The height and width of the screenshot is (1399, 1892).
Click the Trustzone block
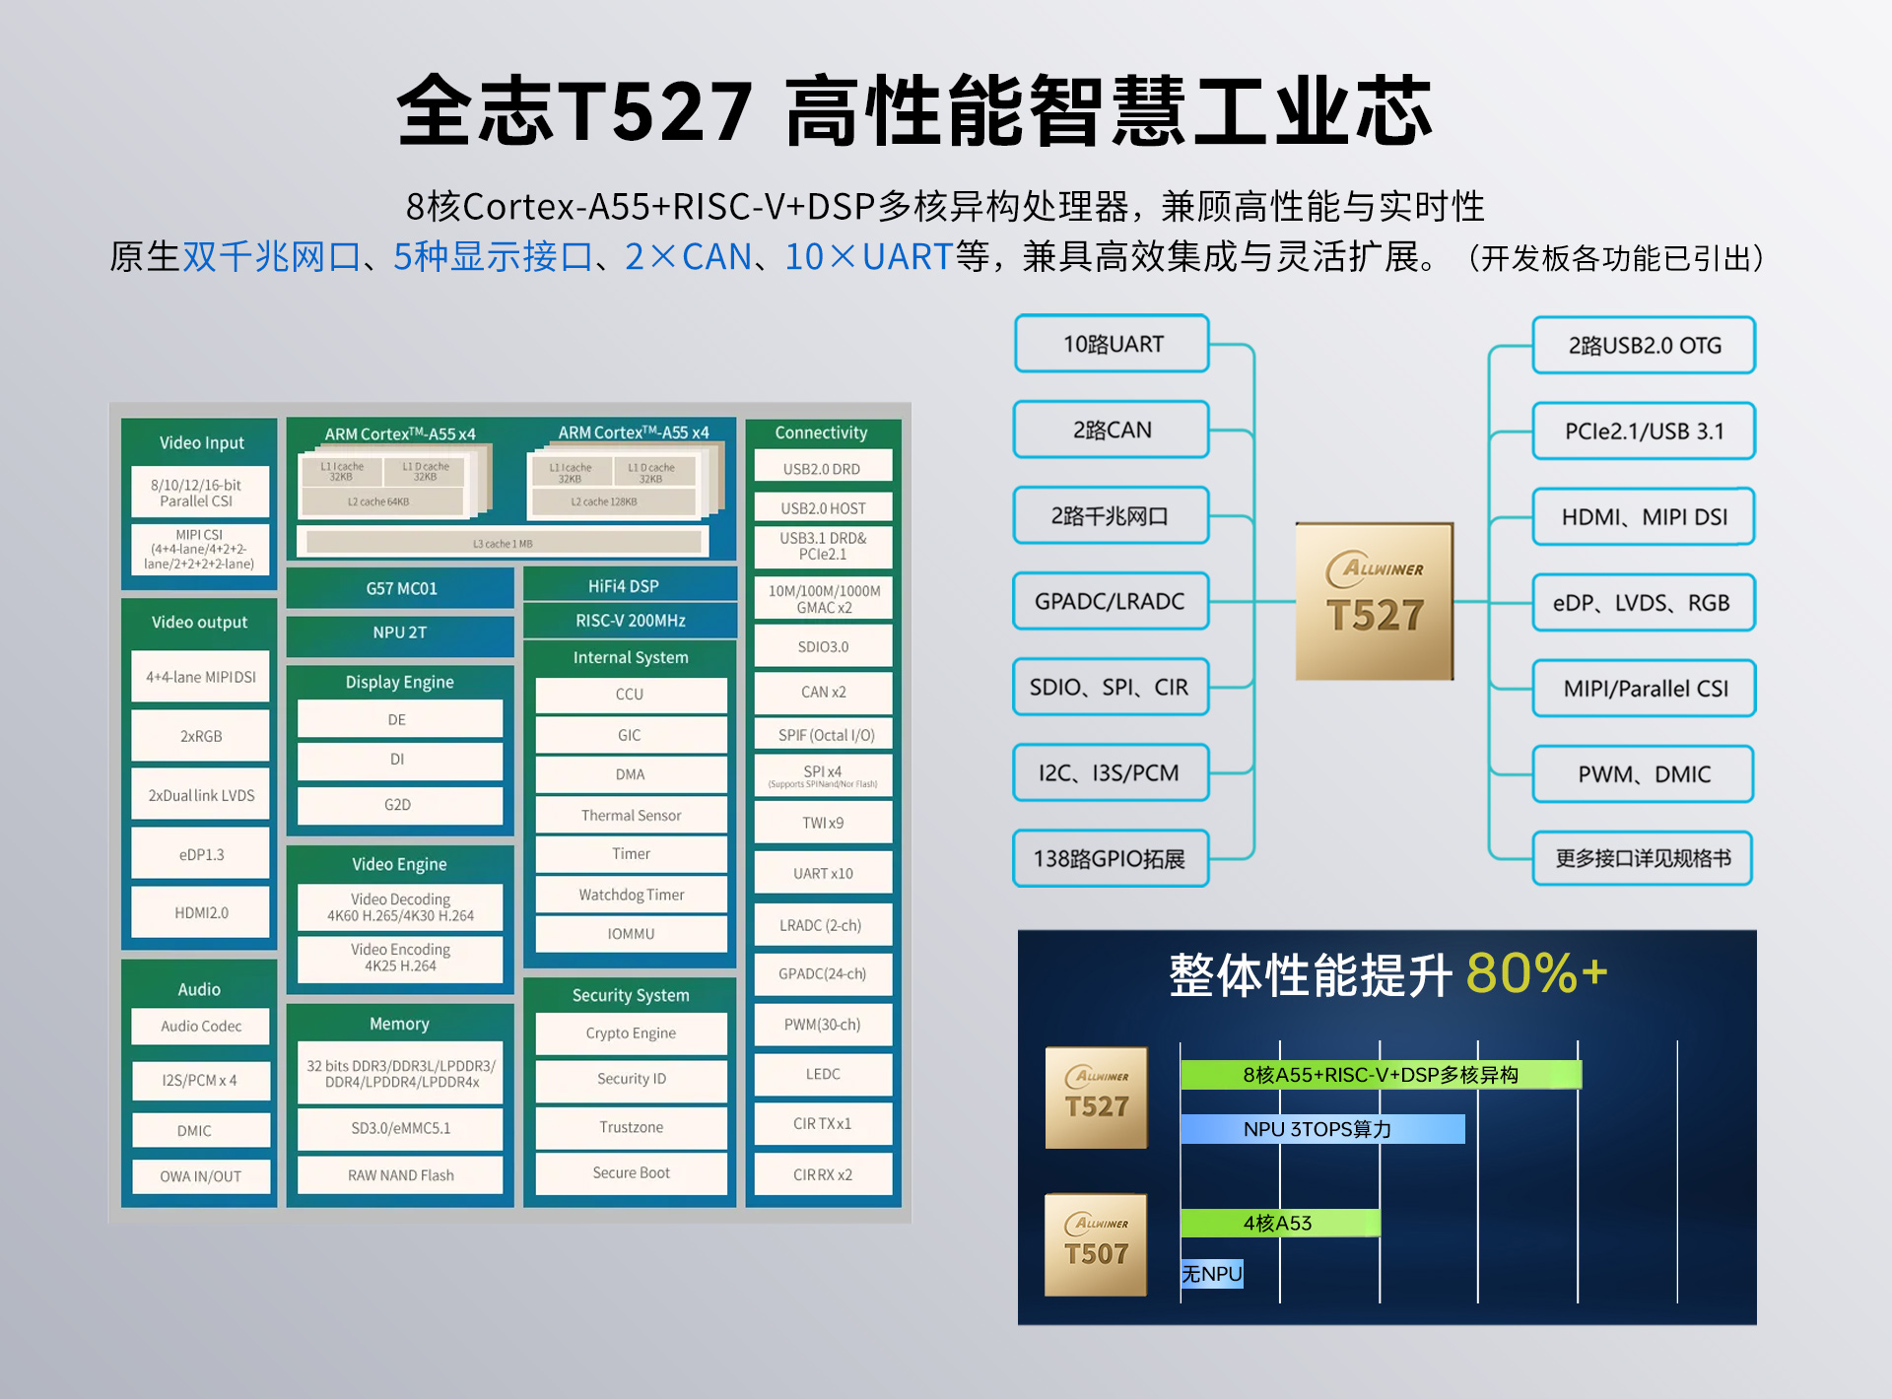pos(631,1127)
